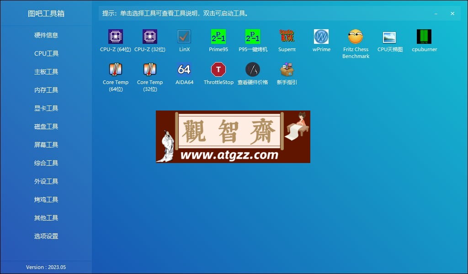Show the 综合工具 category
468x274 pixels.
[46, 163]
